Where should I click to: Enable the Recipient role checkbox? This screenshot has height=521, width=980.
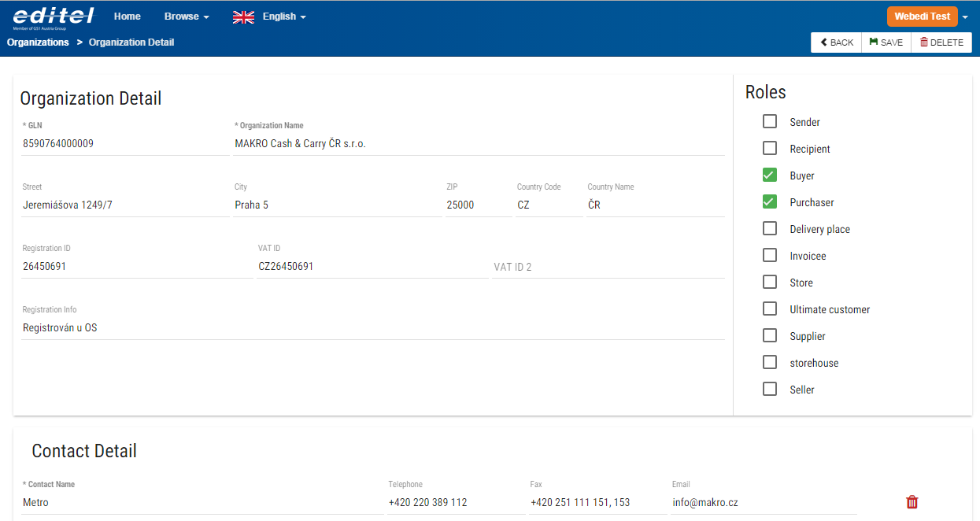(770, 148)
